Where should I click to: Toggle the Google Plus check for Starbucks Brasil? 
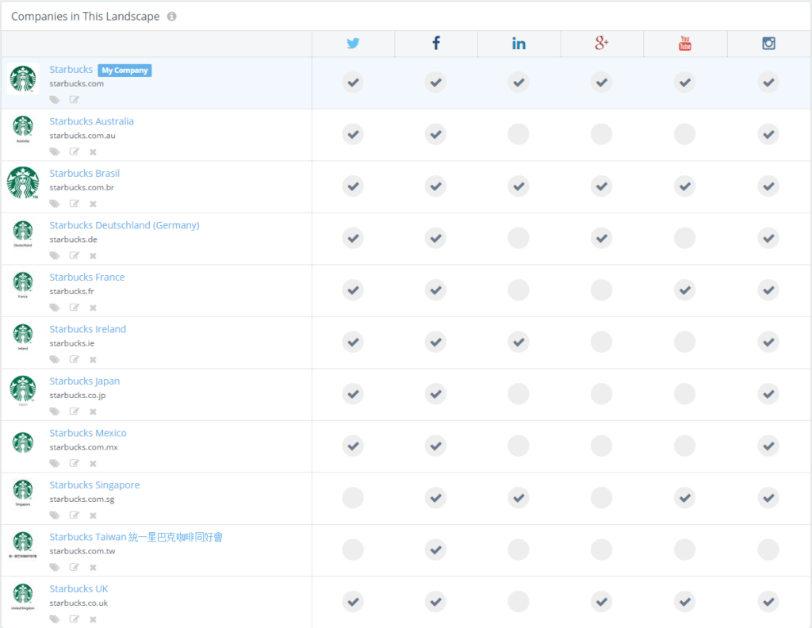pyautogui.click(x=601, y=186)
